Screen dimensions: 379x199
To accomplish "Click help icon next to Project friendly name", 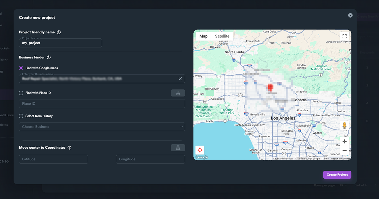I will tap(59, 32).
